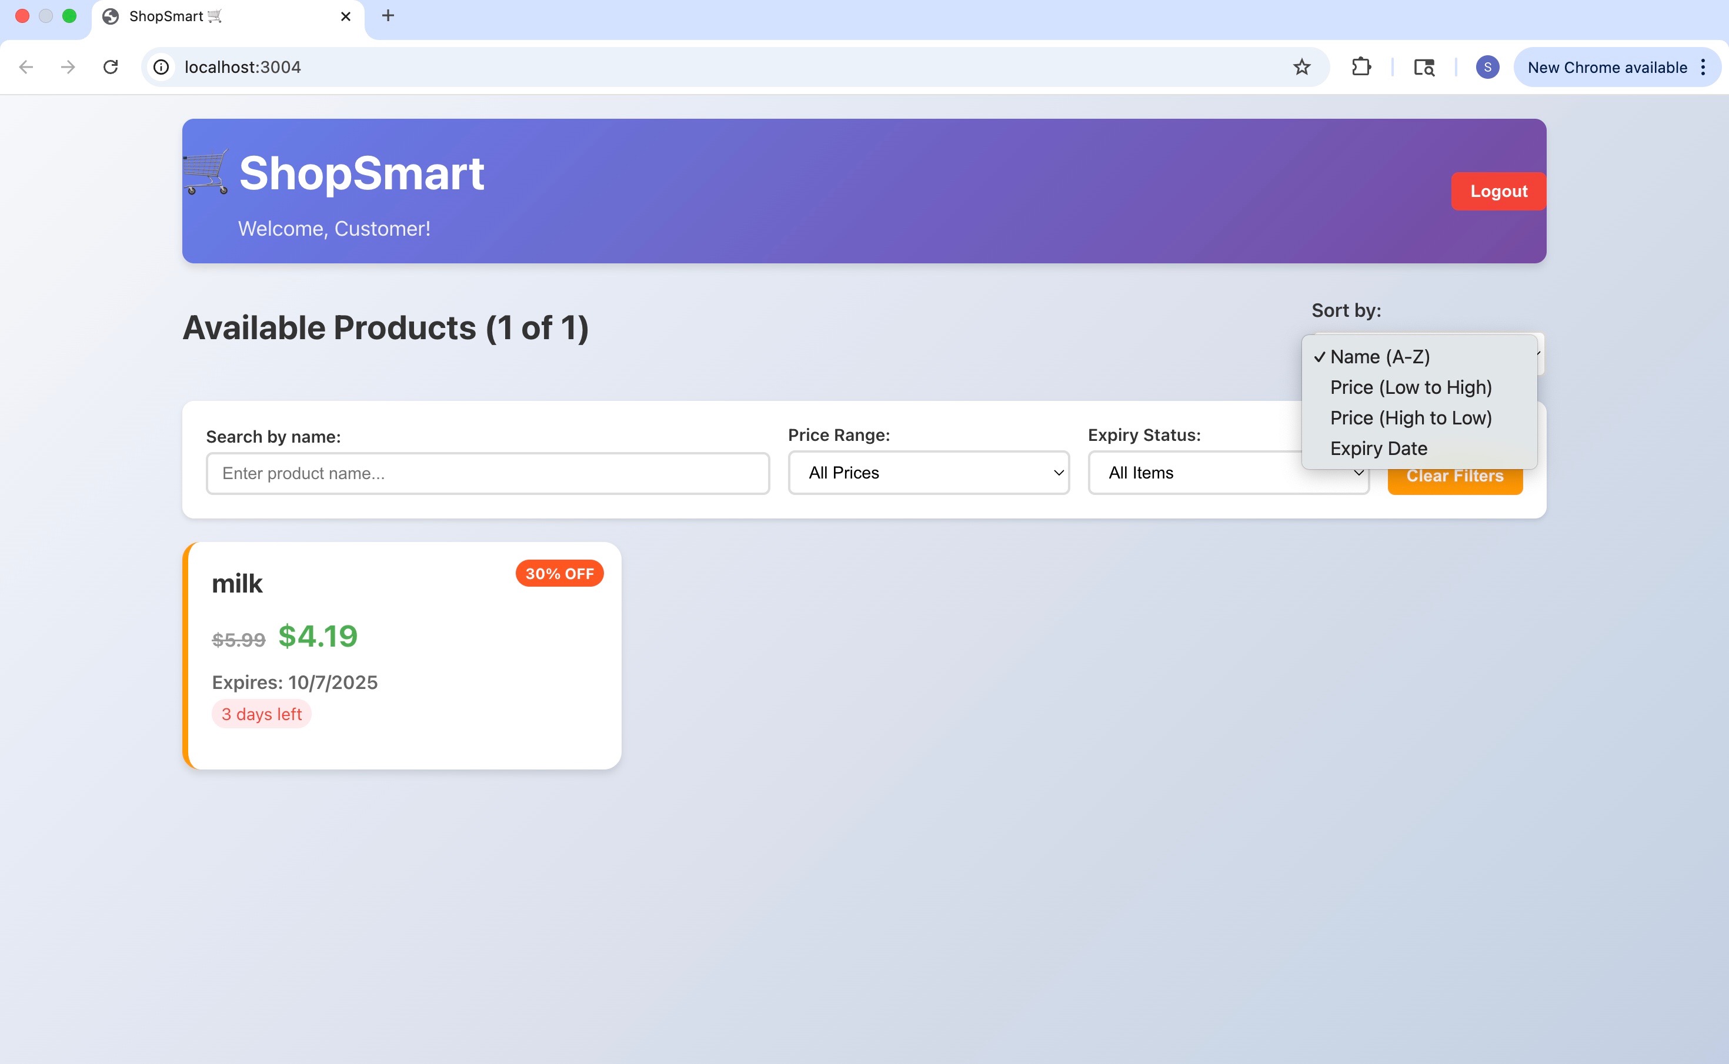Viewport: 1729px width, 1064px height.
Task: Bookmark this page with star icon
Action: (1301, 67)
